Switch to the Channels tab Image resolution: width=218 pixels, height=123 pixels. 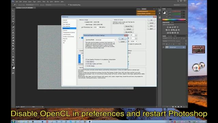[170, 36]
